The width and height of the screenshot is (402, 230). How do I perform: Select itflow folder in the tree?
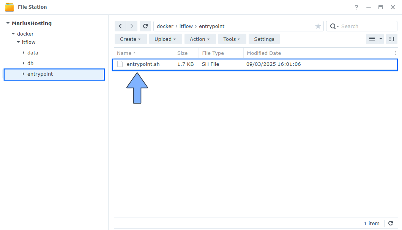pos(28,42)
